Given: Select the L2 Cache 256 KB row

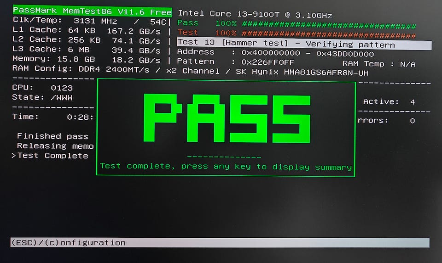Looking at the screenshot, I should [87, 40].
